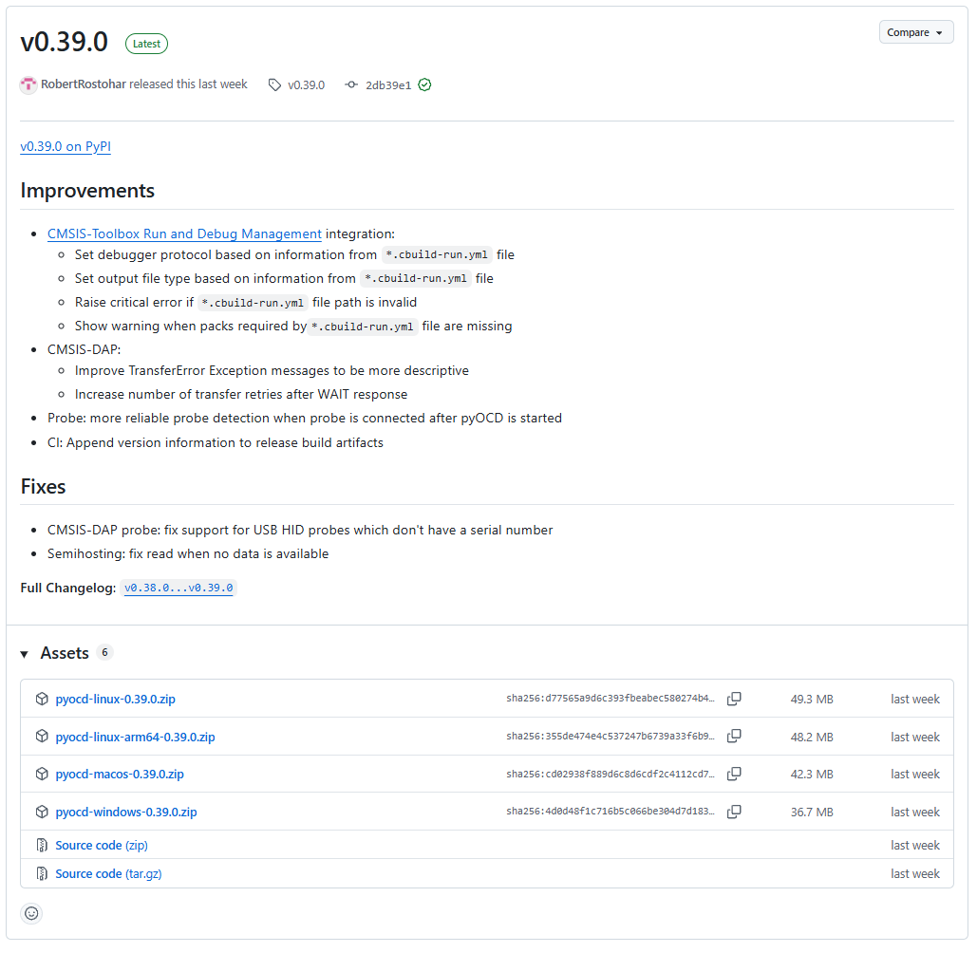Click the 'Full Changelog:' label
977x953 pixels.
68,588
